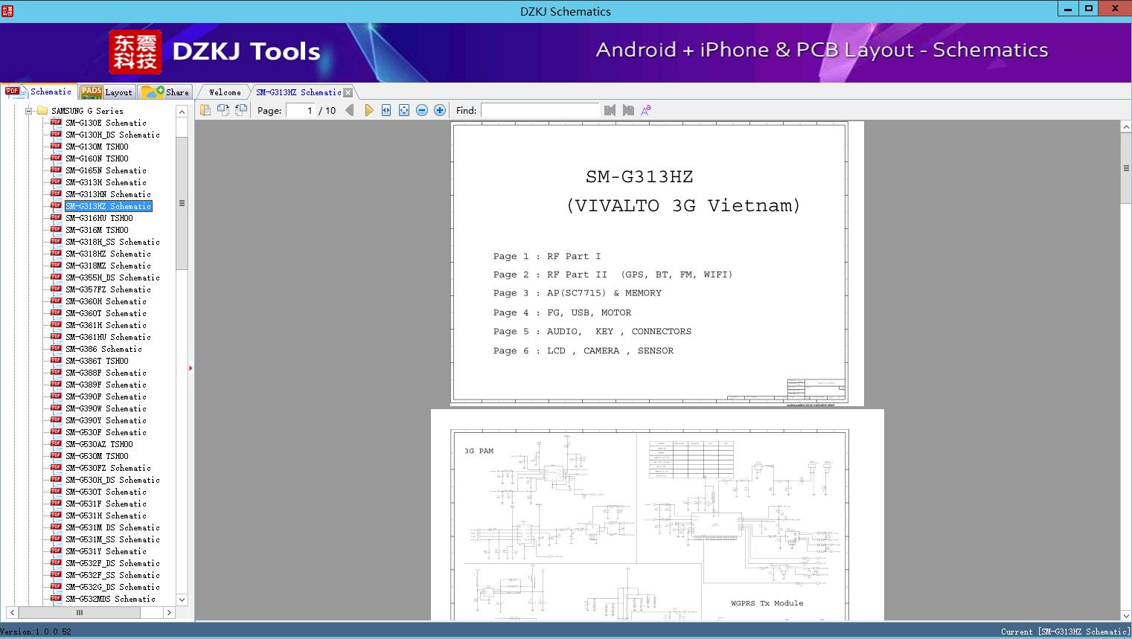Click the DZKJ red logo in banner
Image resolution: width=1132 pixels, height=639 pixels.
pyautogui.click(x=135, y=52)
